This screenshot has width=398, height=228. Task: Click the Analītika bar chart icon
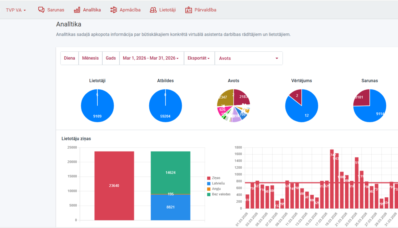[x=77, y=10]
